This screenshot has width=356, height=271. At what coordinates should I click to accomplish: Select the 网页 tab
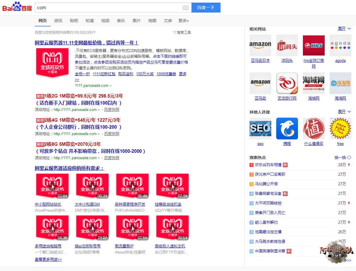43,21
